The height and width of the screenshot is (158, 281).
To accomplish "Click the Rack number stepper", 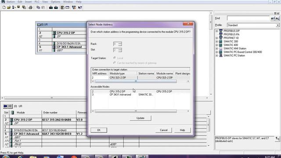I will click(x=120, y=44).
